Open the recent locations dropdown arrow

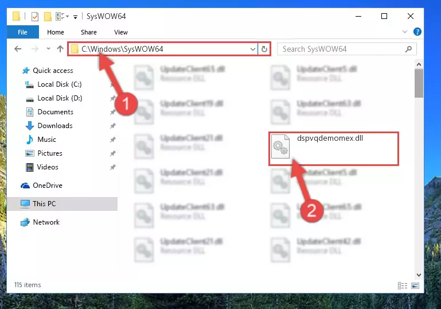48,49
